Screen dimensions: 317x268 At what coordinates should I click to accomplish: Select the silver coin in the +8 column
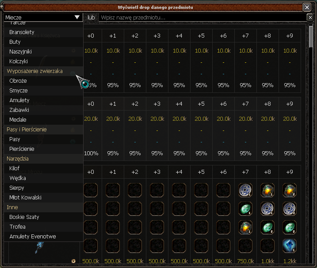click(267, 209)
